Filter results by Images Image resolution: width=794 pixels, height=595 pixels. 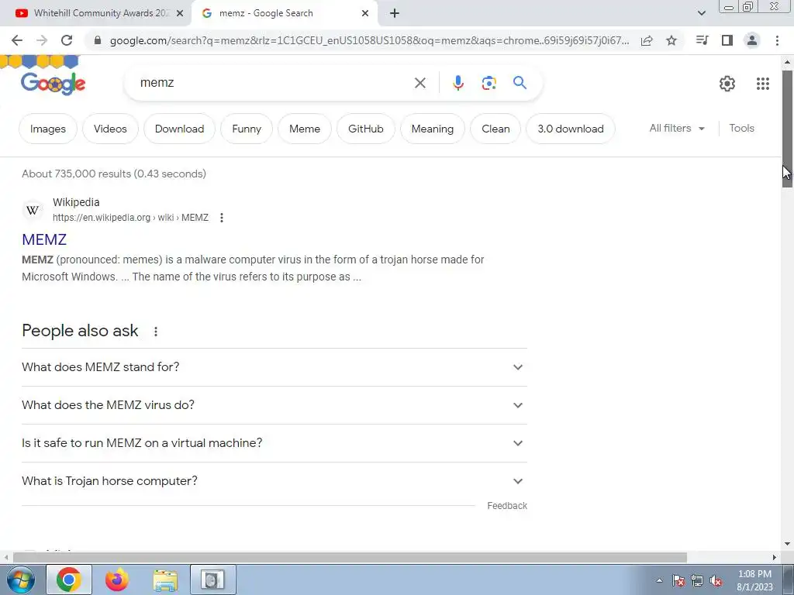pos(48,129)
